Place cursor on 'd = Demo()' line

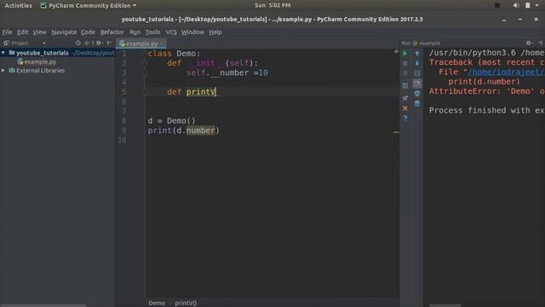click(171, 121)
